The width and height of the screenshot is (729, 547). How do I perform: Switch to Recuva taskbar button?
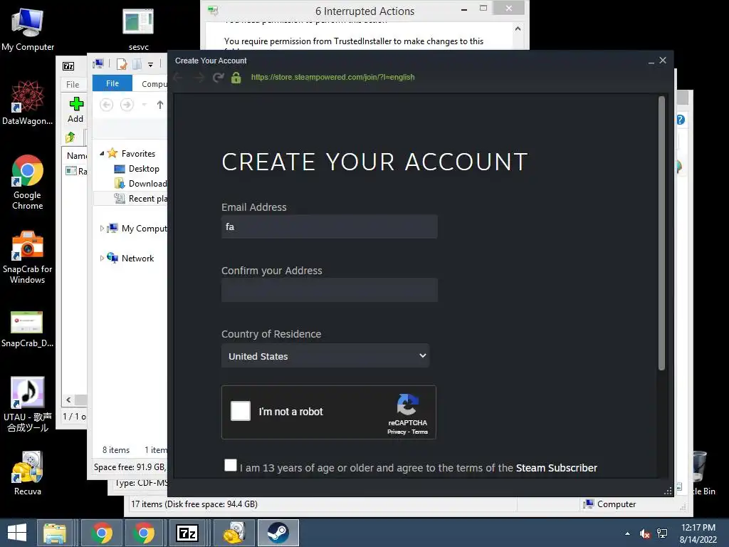coord(234,533)
